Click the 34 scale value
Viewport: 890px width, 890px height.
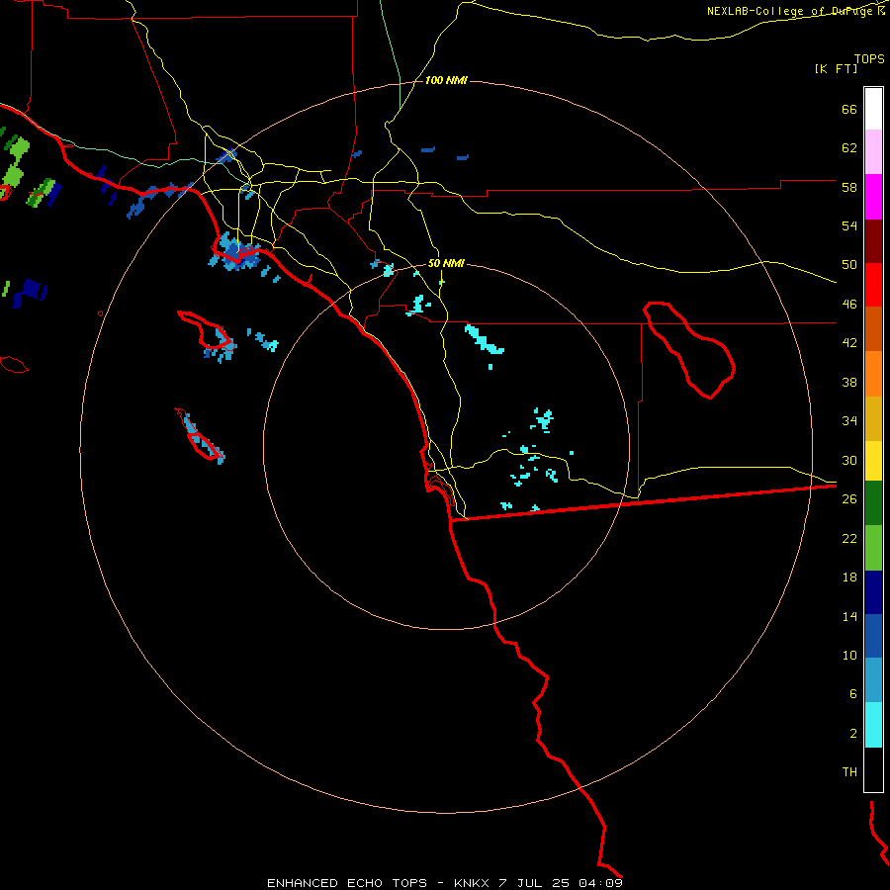click(x=849, y=420)
